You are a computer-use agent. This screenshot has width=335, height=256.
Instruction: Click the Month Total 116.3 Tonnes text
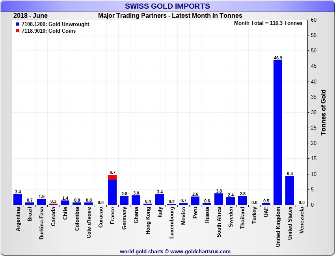click(x=268, y=23)
